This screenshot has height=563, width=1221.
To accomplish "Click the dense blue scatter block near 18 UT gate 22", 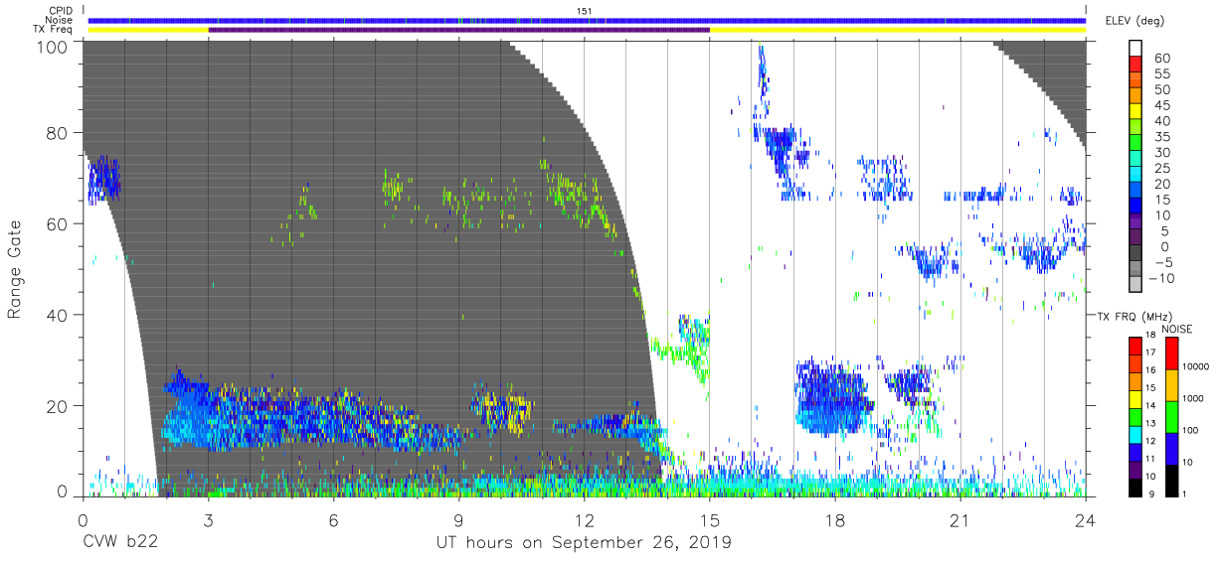I will [x=833, y=397].
